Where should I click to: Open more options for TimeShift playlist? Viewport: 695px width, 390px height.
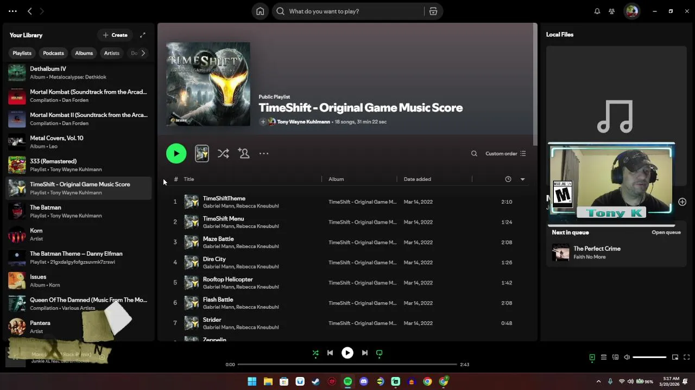(264, 154)
